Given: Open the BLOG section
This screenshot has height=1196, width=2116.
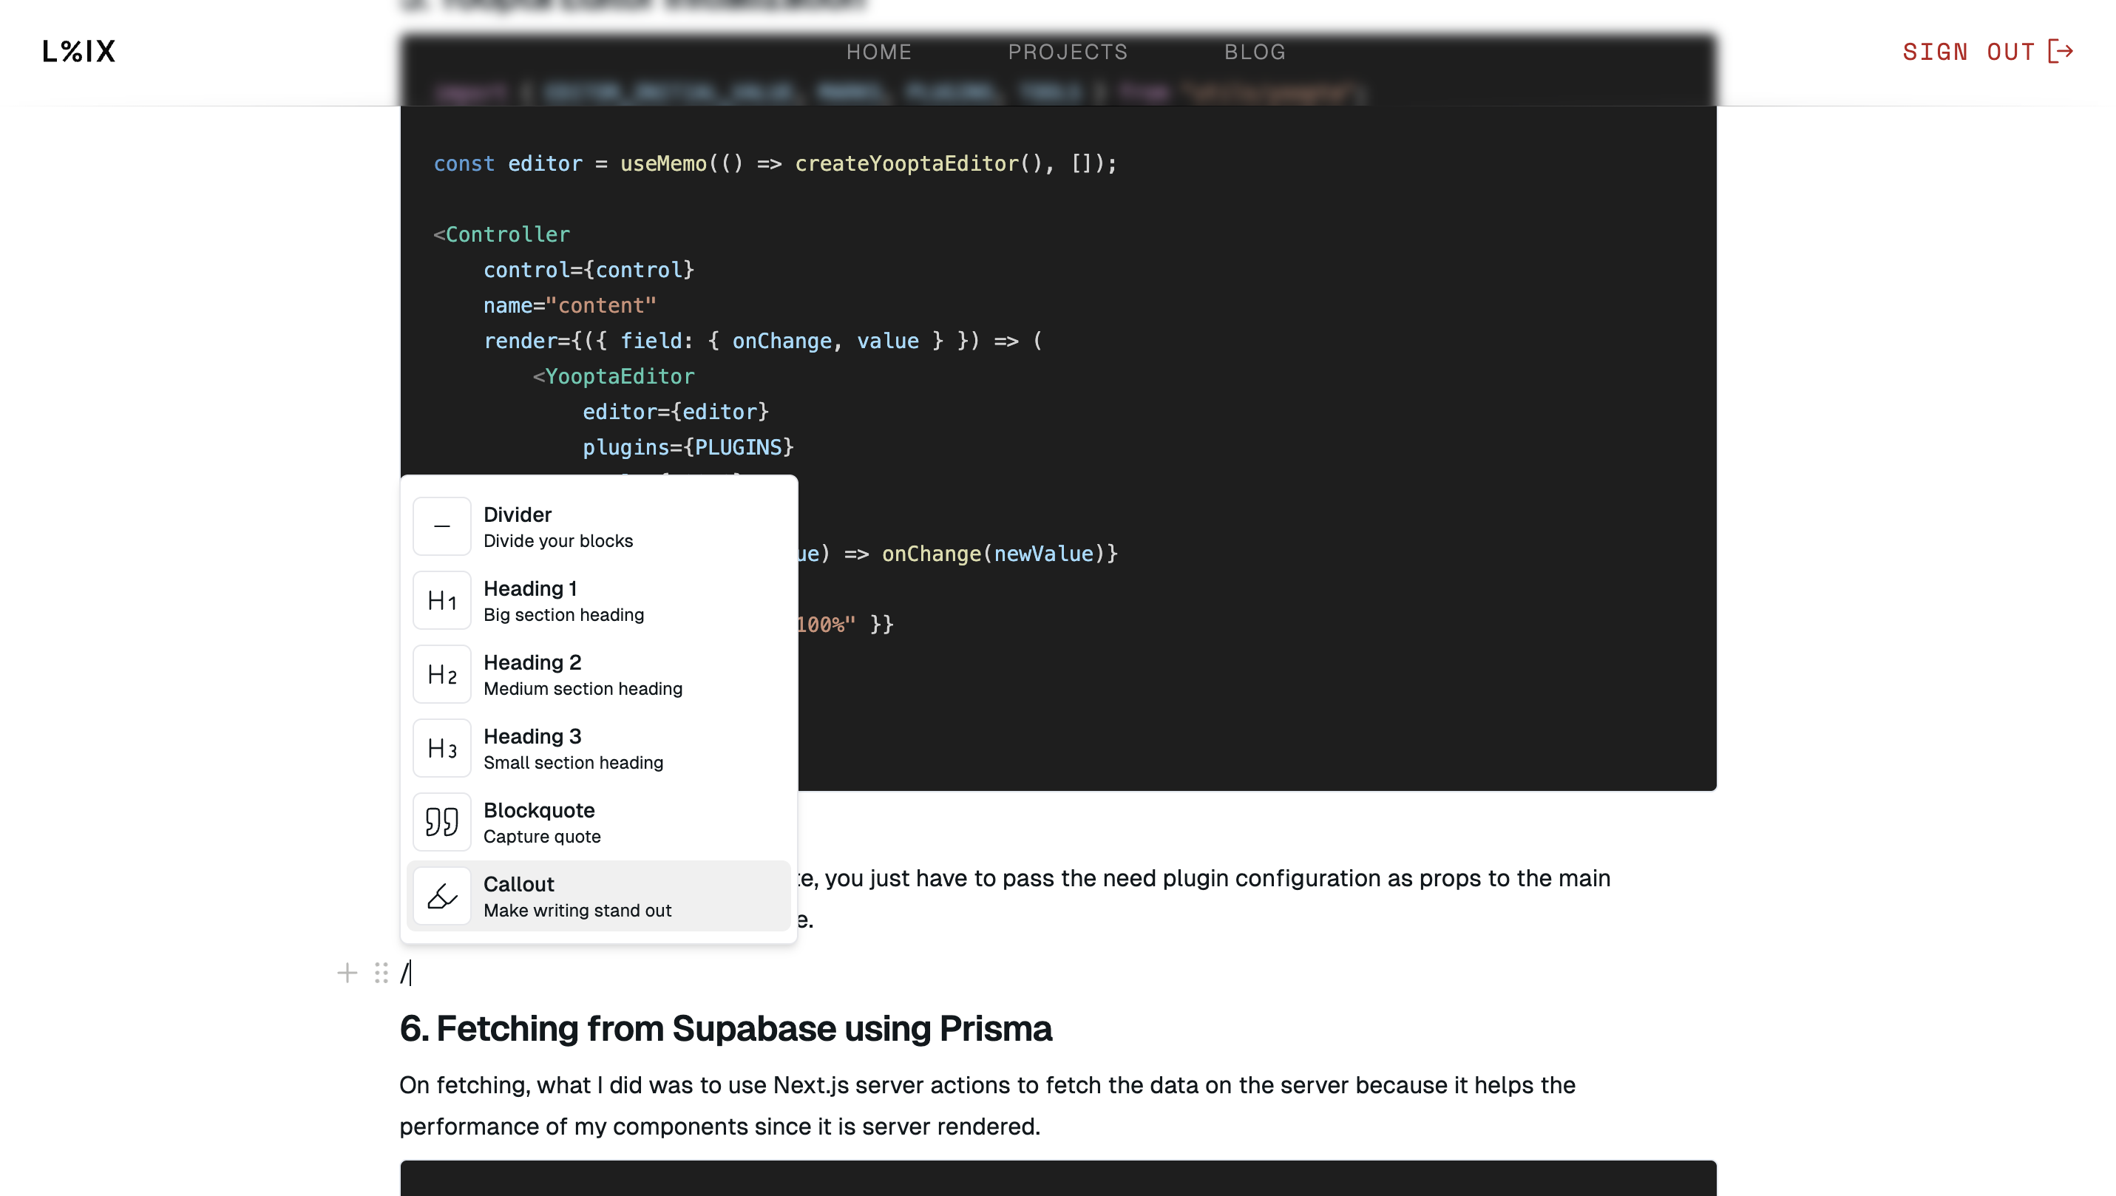Looking at the screenshot, I should [1255, 52].
